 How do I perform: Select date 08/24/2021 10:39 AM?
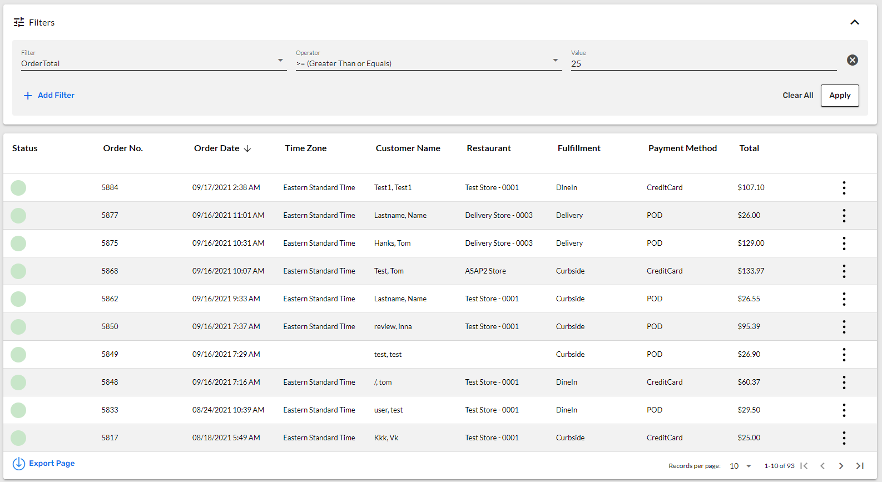click(228, 410)
